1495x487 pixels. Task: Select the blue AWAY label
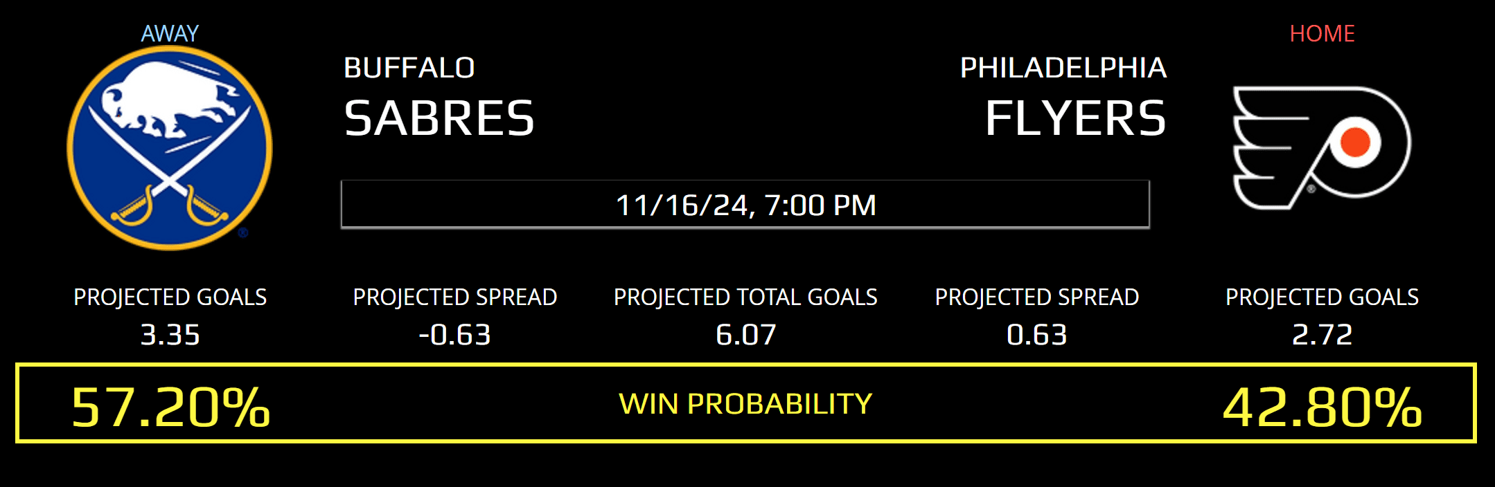click(x=170, y=33)
